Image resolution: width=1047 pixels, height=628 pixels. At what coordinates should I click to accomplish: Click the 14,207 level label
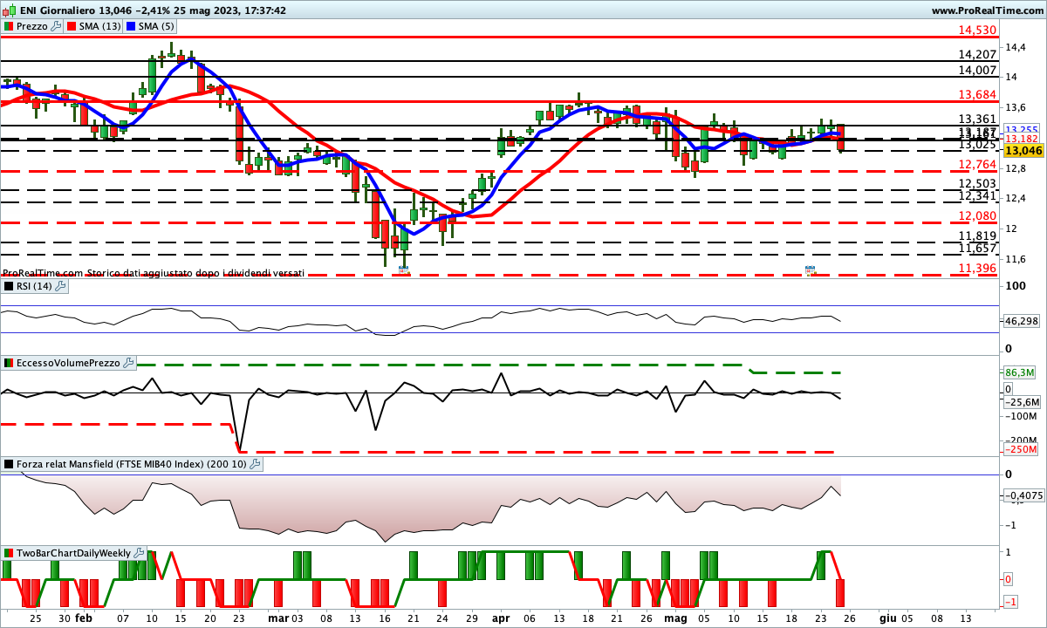(x=977, y=54)
